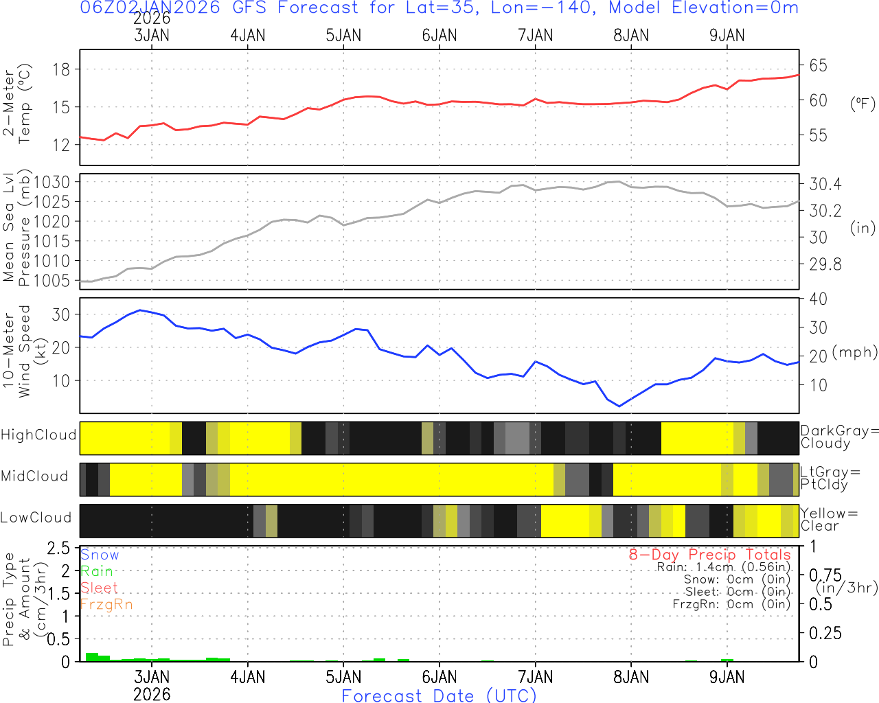Click the 1030 tick on the pressure axis

(52, 183)
